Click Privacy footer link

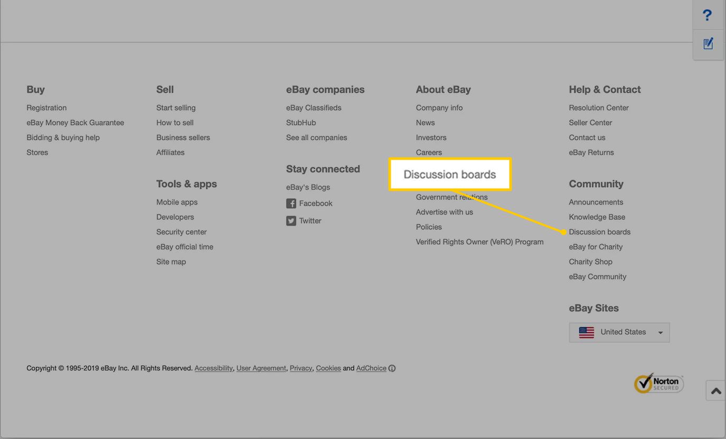(x=301, y=368)
